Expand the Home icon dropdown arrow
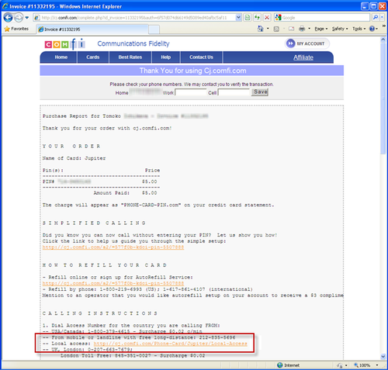The width and height of the screenshot is (388, 370). coord(268,29)
